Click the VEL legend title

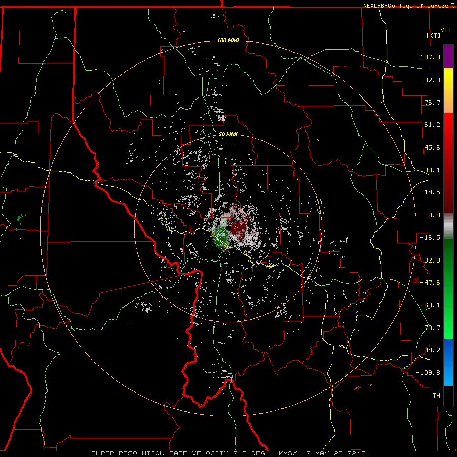(x=446, y=30)
